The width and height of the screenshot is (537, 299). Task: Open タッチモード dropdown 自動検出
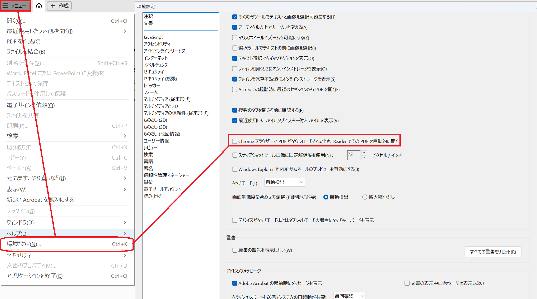point(285,182)
